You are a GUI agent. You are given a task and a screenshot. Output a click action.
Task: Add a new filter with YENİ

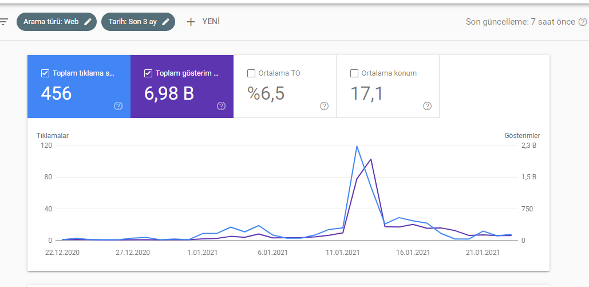pos(203,22)
